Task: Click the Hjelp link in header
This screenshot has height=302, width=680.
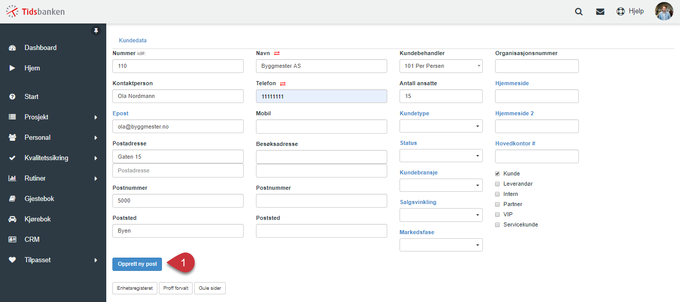Action: (636, 11)
